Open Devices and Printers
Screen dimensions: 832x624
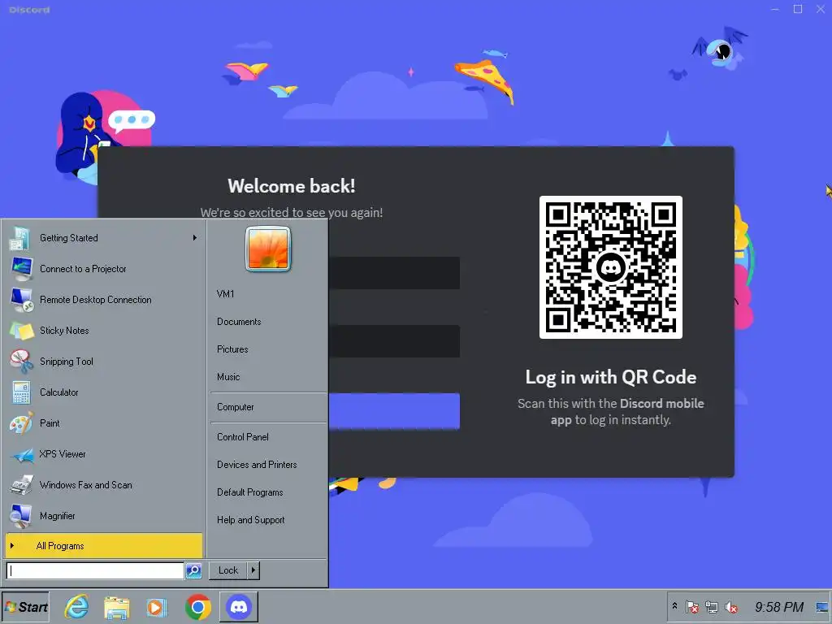(x=257, y=464)
